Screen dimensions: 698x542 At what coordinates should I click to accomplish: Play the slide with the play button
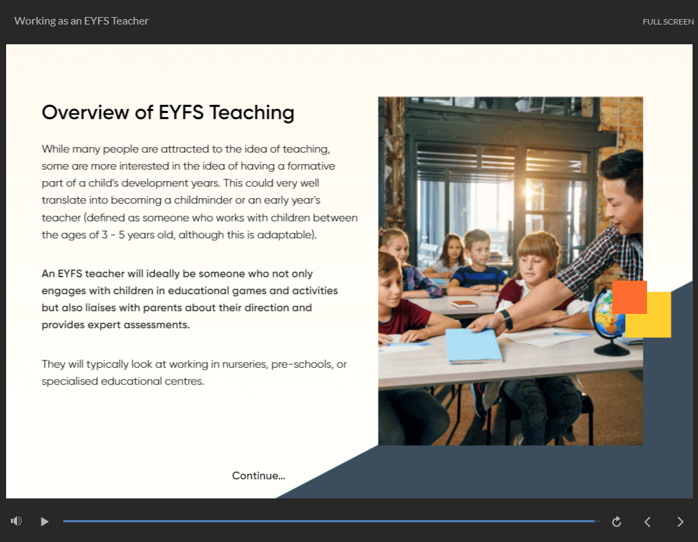point(44,522)
